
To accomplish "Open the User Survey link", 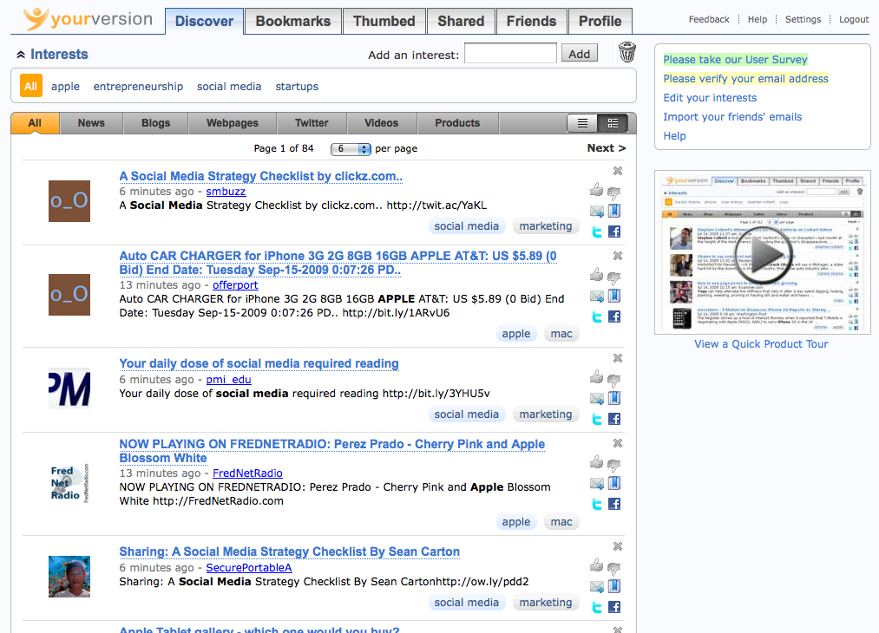I will [x=736, y=59].
